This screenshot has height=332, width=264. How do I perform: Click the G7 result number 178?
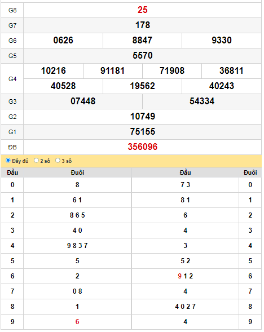[143, 25]
